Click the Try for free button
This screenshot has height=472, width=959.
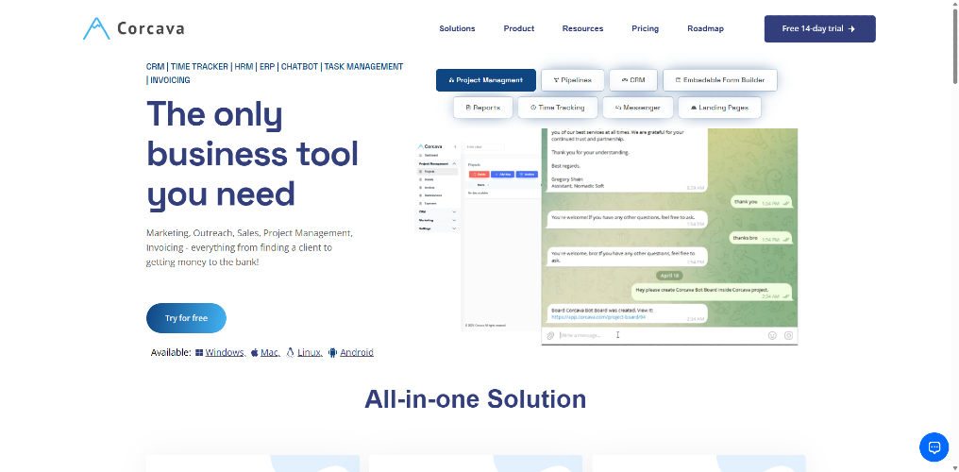tap(186, 318)
